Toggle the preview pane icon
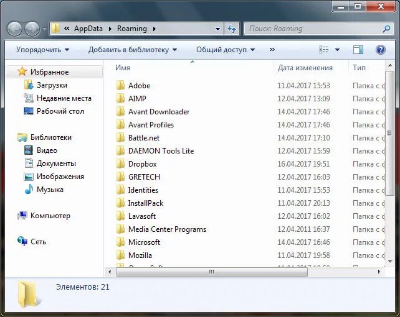Screen dimensions: 400x317 click(x=358, y=50)
